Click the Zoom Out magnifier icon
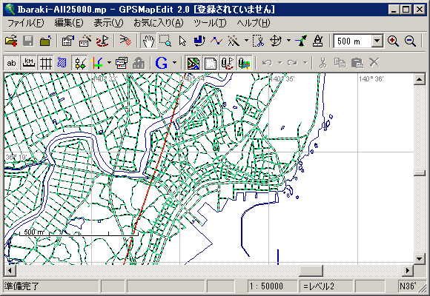 (410, 41)
